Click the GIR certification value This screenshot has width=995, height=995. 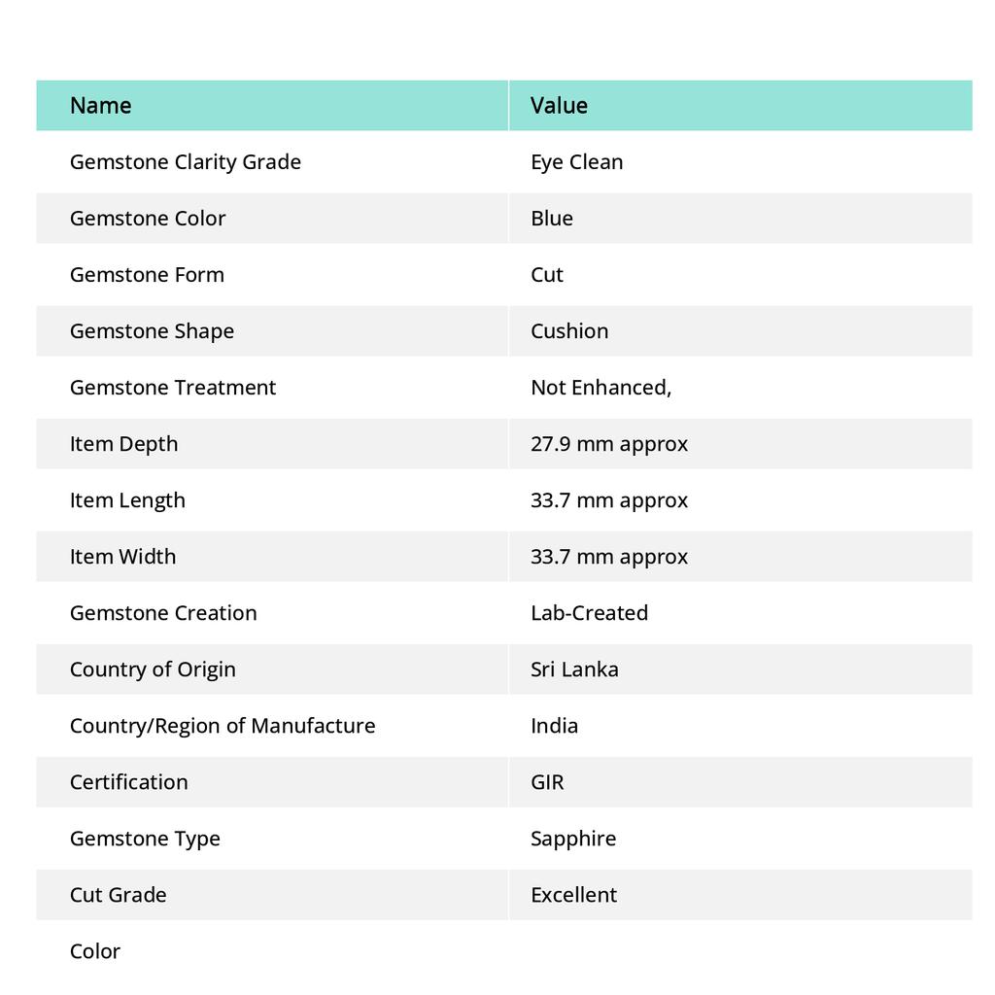point(547,782)
